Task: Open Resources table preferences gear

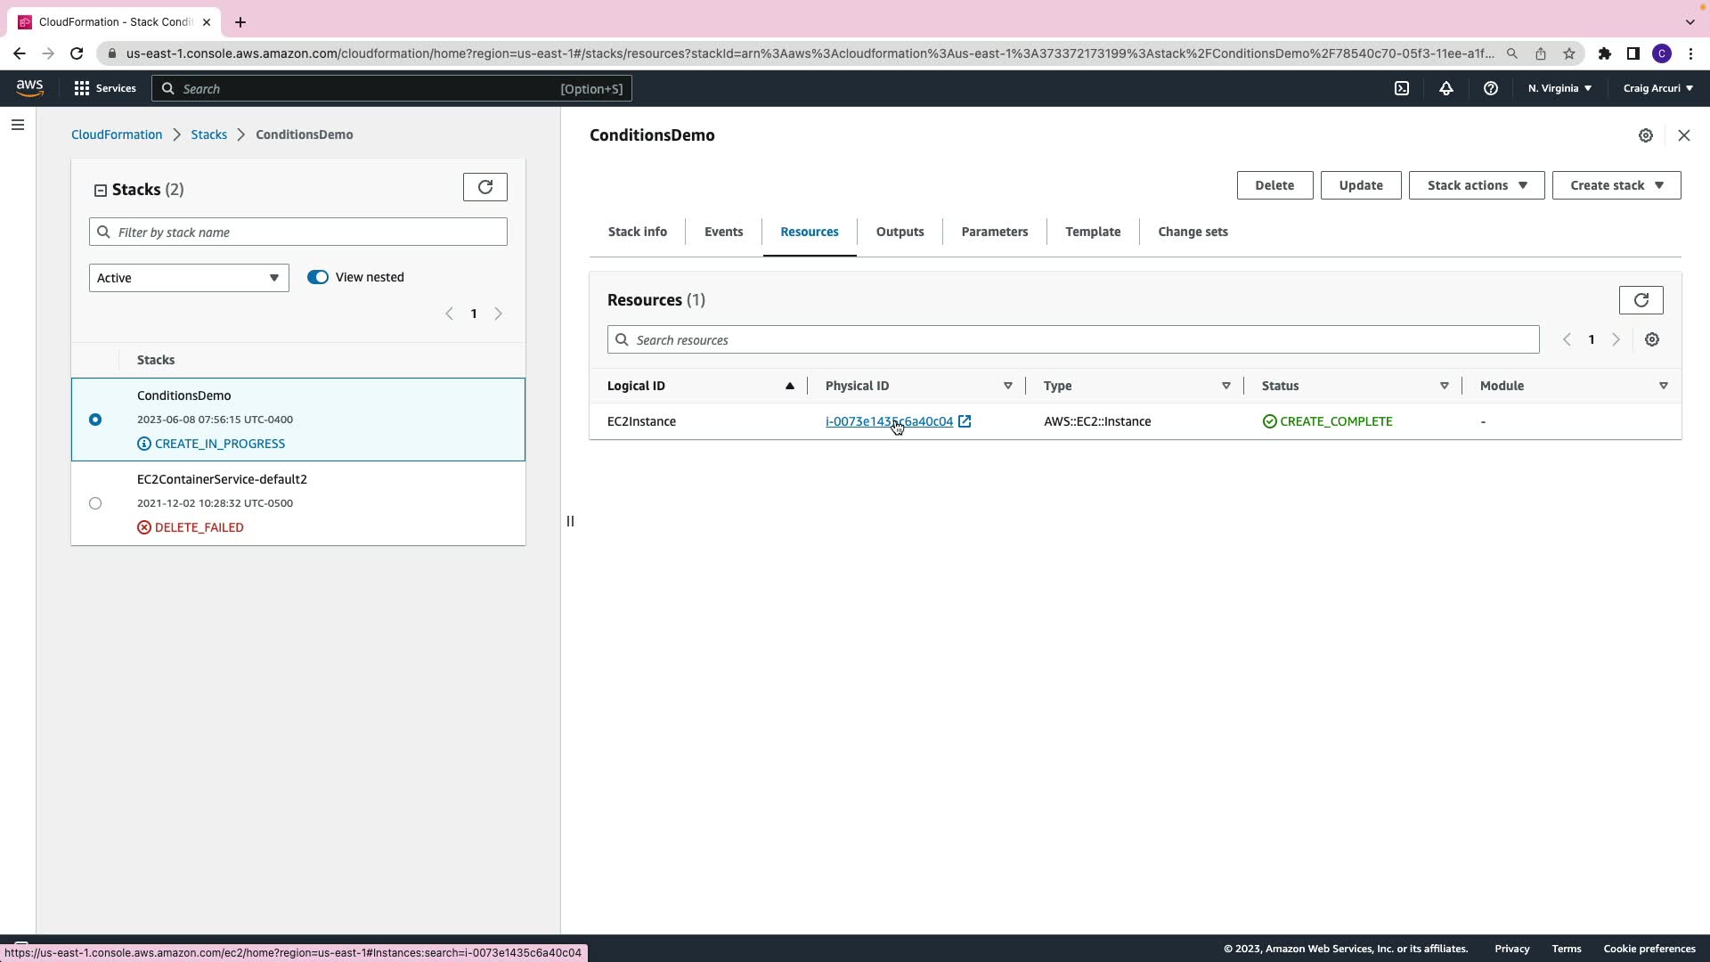Action: [1652, 339]
